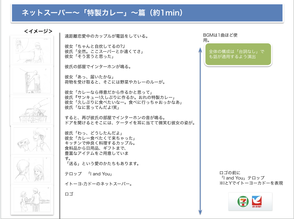Select the sixth sketch of couple cooking
The image size is (294, 219).
pos(32,199)
